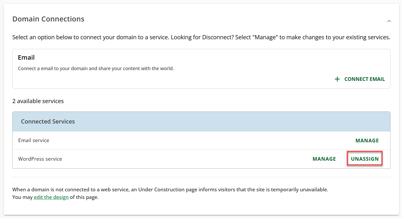
Task: Click the 'Connect a email to your domain' description
Action: tap(96, 69)
